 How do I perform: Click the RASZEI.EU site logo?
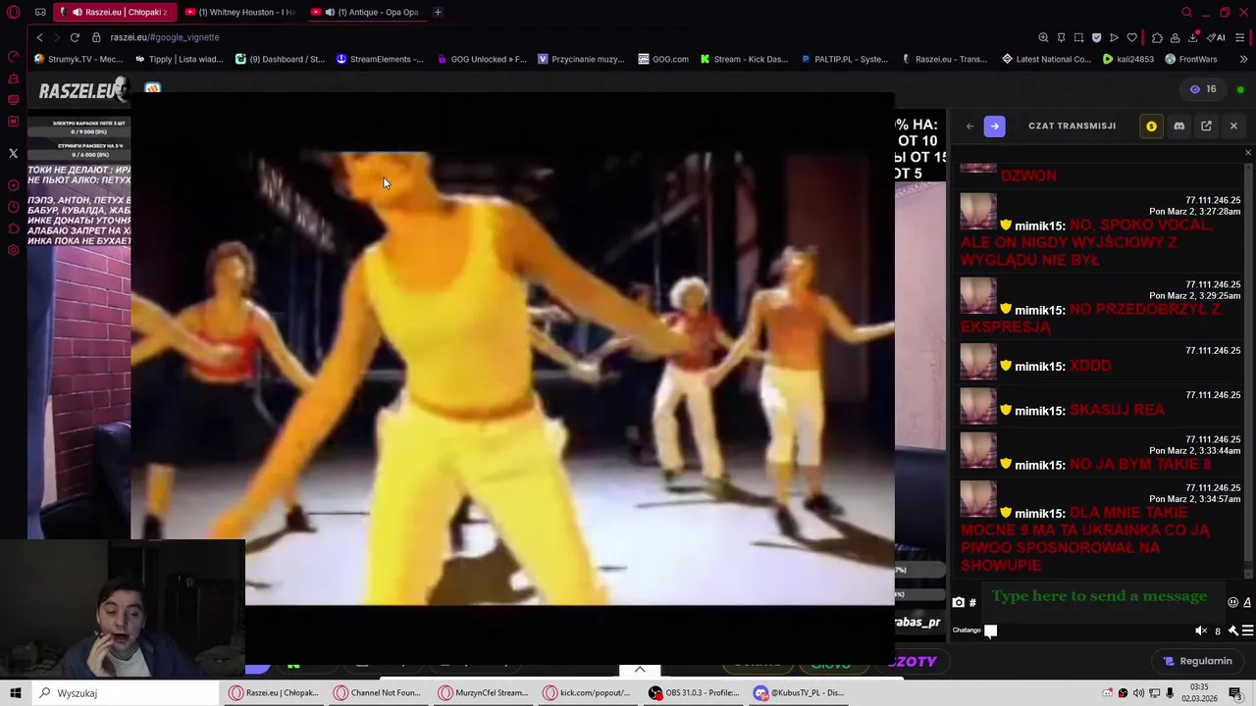coord(82,91)
